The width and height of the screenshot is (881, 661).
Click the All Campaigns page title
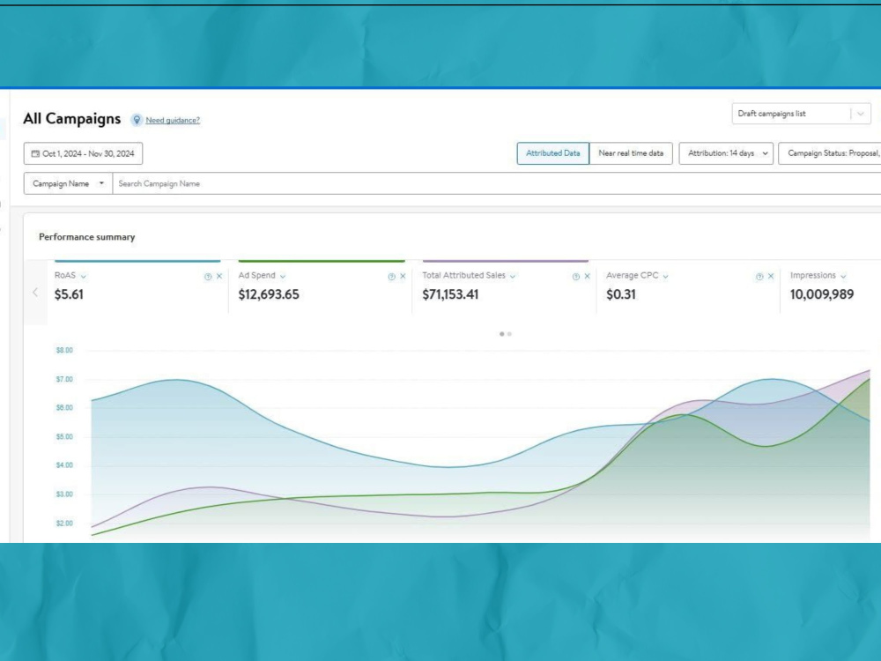coord(72,119)
